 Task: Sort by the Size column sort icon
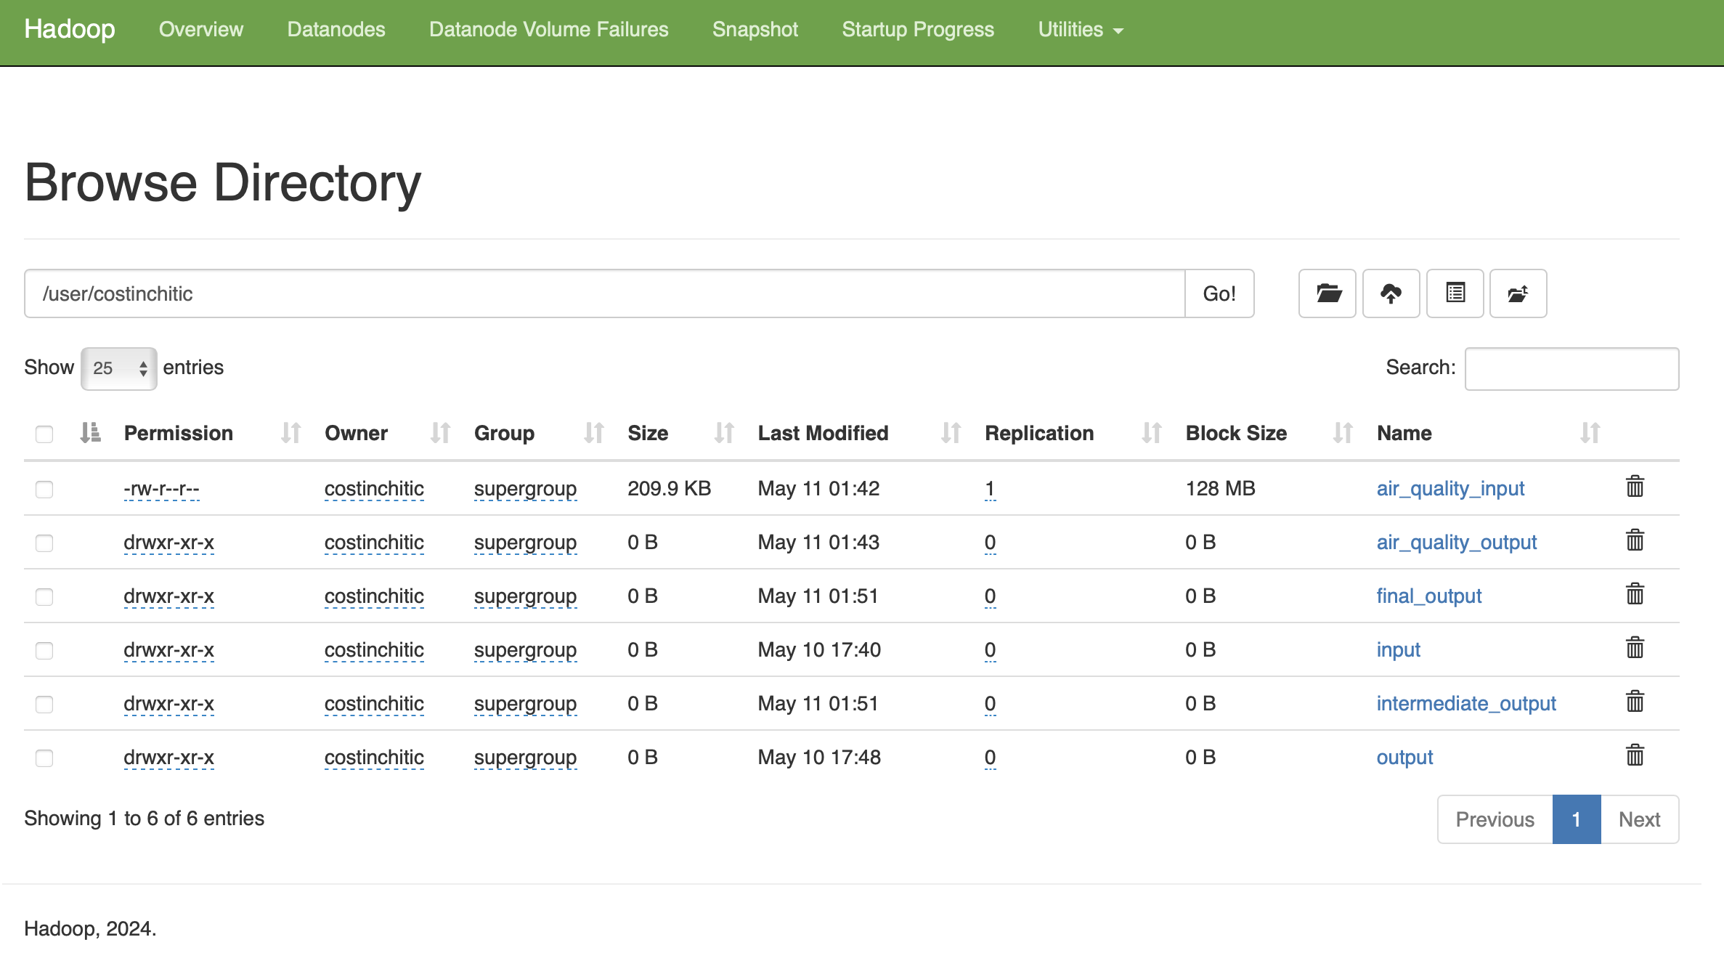coord(724,433)
